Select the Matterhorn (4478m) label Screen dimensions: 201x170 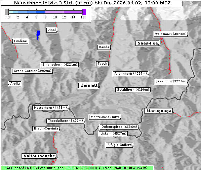[50, 108]
